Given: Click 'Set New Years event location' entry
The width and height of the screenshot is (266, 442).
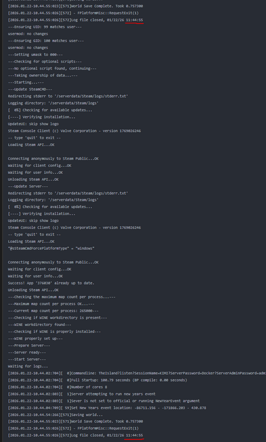Looking at the screenshot, I should 107,408.
